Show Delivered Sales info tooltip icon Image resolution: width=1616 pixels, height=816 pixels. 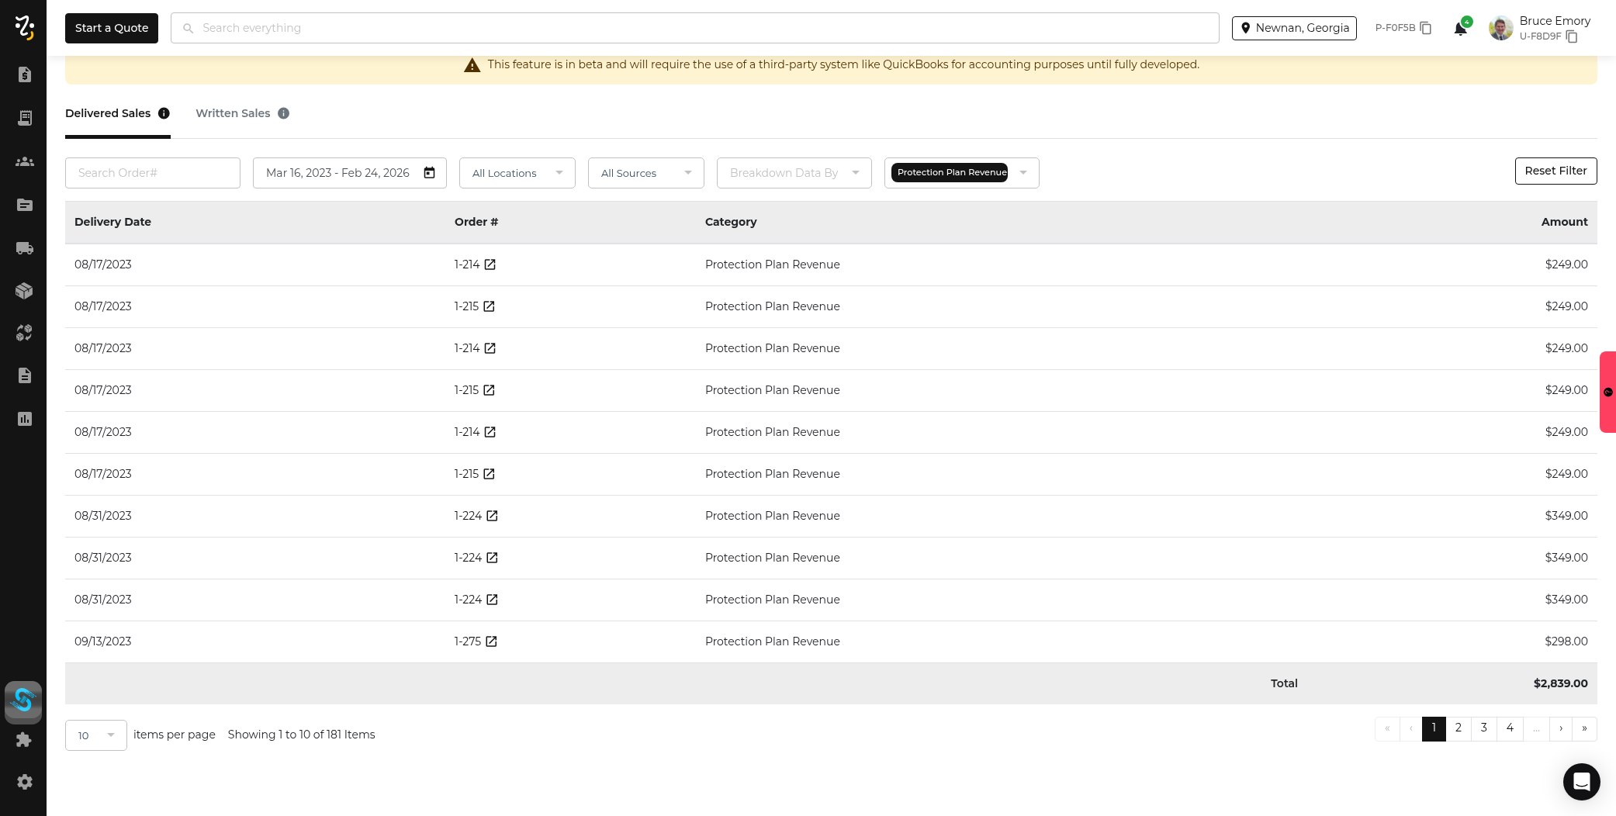pos(164,113)
